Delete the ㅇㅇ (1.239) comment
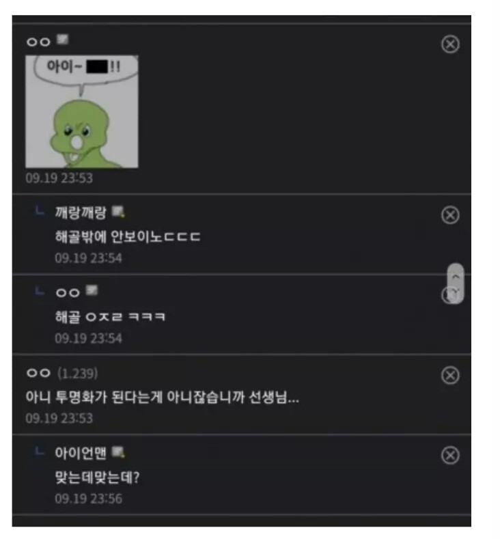Image resolution: width=500 pixels, height=539 pixels. tap(450, 375)
